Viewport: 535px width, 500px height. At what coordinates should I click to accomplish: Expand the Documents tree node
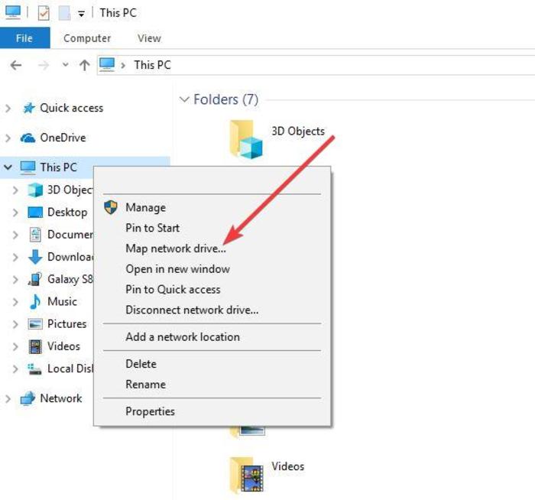coord(15,235)
